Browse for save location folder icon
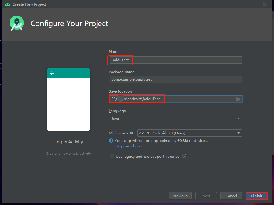The height and width of the screenshot is (205, 274). point(238,99)
